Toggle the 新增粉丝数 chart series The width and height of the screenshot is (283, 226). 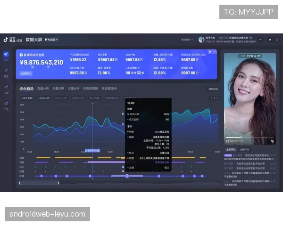click(x=112, y=98)
